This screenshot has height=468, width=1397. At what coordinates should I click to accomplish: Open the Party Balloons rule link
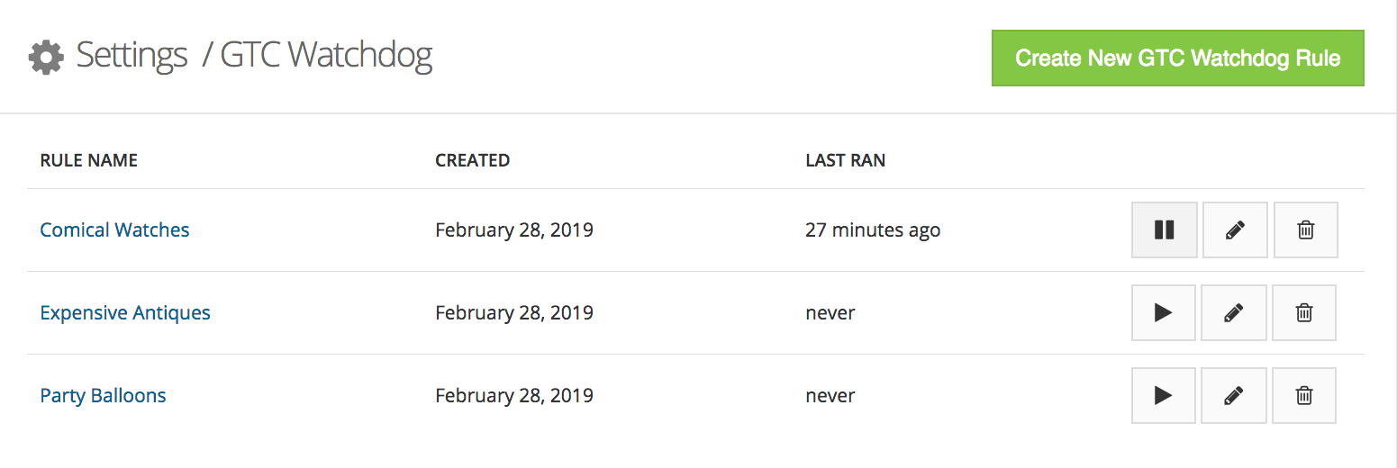pyautogui.click(x=104, y=396)
